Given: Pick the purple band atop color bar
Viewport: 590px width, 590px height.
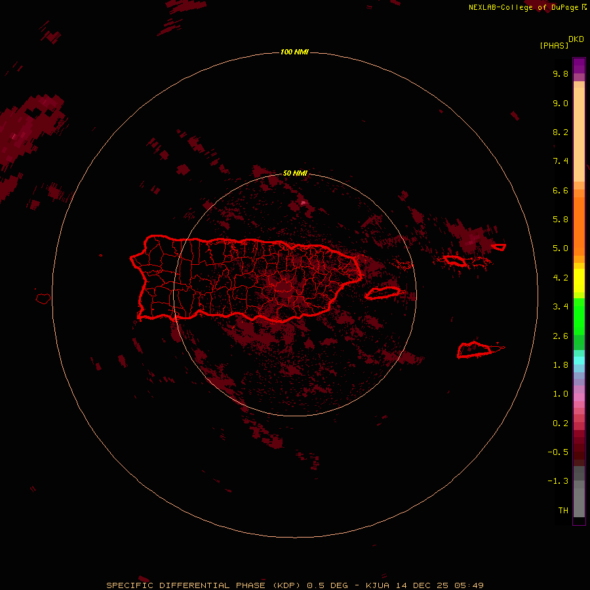Looking at the screenshot, I should coord(579,66).
